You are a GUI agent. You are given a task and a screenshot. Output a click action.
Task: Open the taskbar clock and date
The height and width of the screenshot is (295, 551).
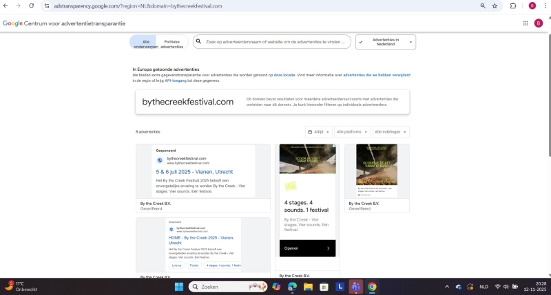pyautogui.click(x=535, y=287)
